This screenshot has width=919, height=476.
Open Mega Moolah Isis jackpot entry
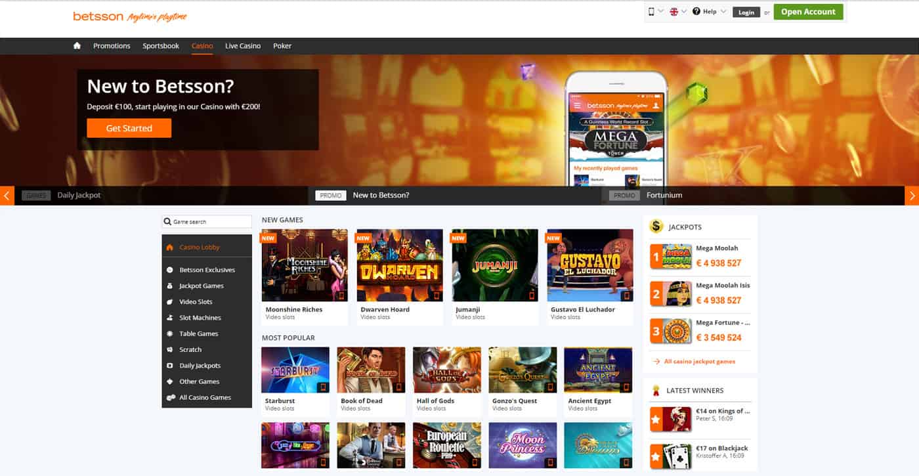pos(701,293)
